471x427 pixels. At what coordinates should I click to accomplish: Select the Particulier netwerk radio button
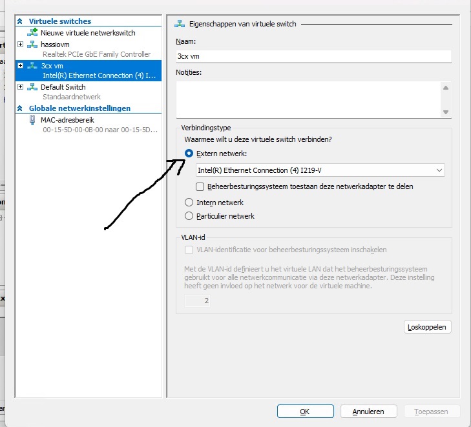(189, 216)
